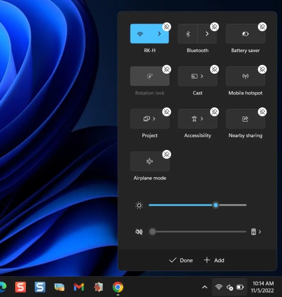This screenshot has height=297, width=282.
Task: Open the Project display options
Action: pos(149,119)
